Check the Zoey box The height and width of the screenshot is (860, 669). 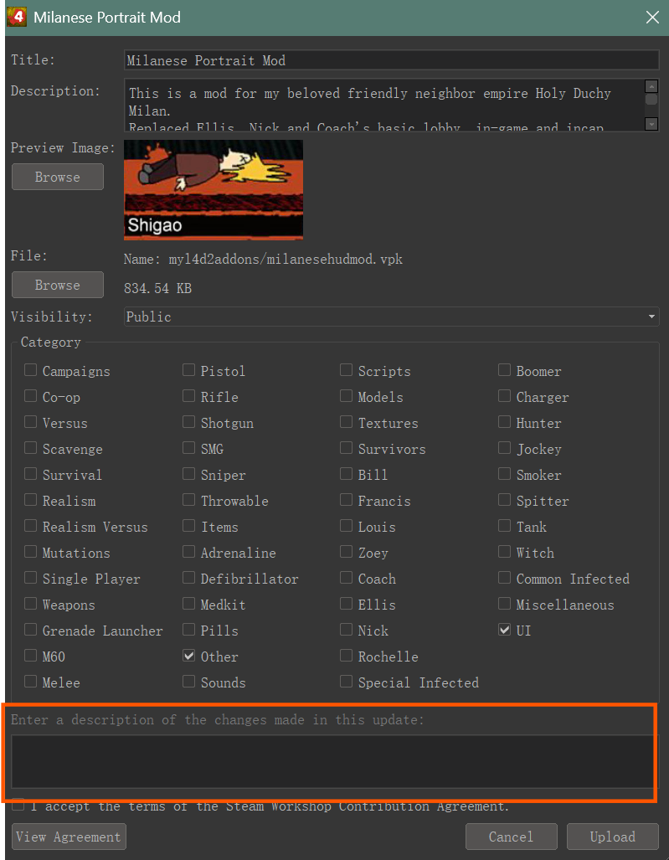346,552
